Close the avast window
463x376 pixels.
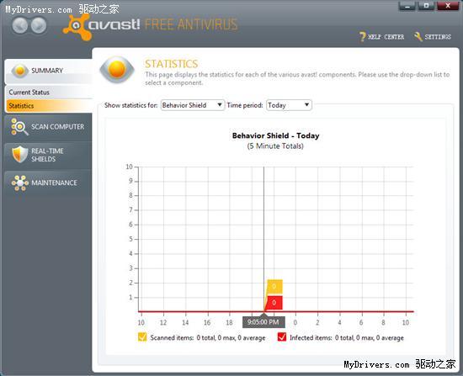tap(448, 6)
